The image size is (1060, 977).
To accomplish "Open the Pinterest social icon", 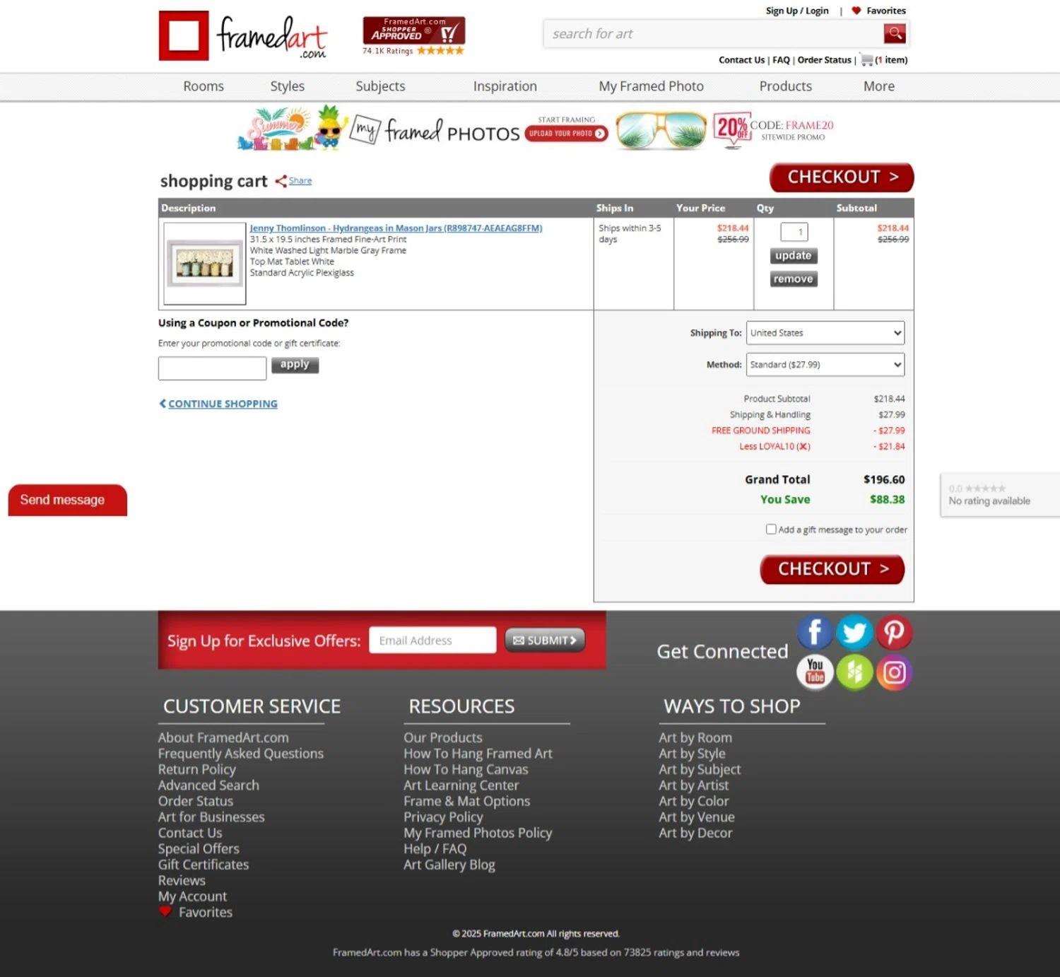I will [894, 632].
